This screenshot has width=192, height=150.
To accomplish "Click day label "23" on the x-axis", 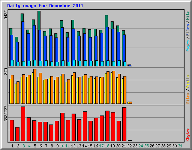I will (135, 146).
